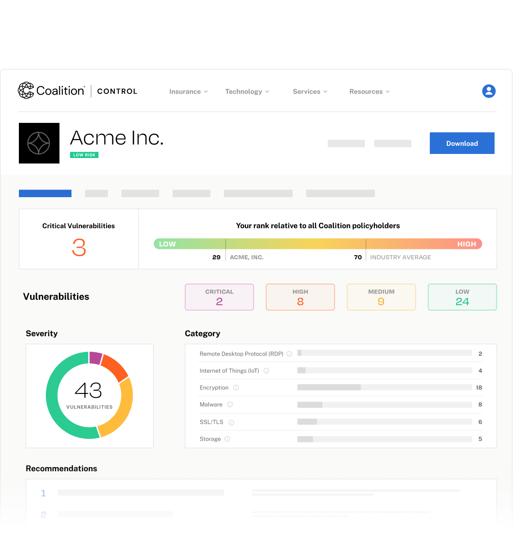Expand the Technology dropdown
The width and height of the screenshot is (513, 546).
pyautogui.click(x=247, y=91)
